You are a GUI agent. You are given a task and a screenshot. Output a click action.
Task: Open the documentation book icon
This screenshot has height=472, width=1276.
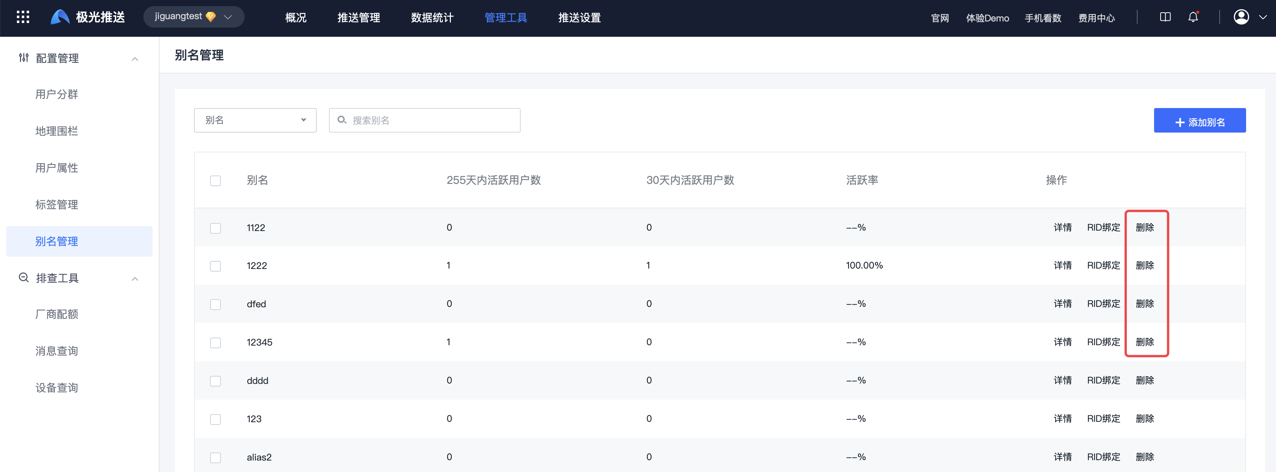[x=1165, y=17]
